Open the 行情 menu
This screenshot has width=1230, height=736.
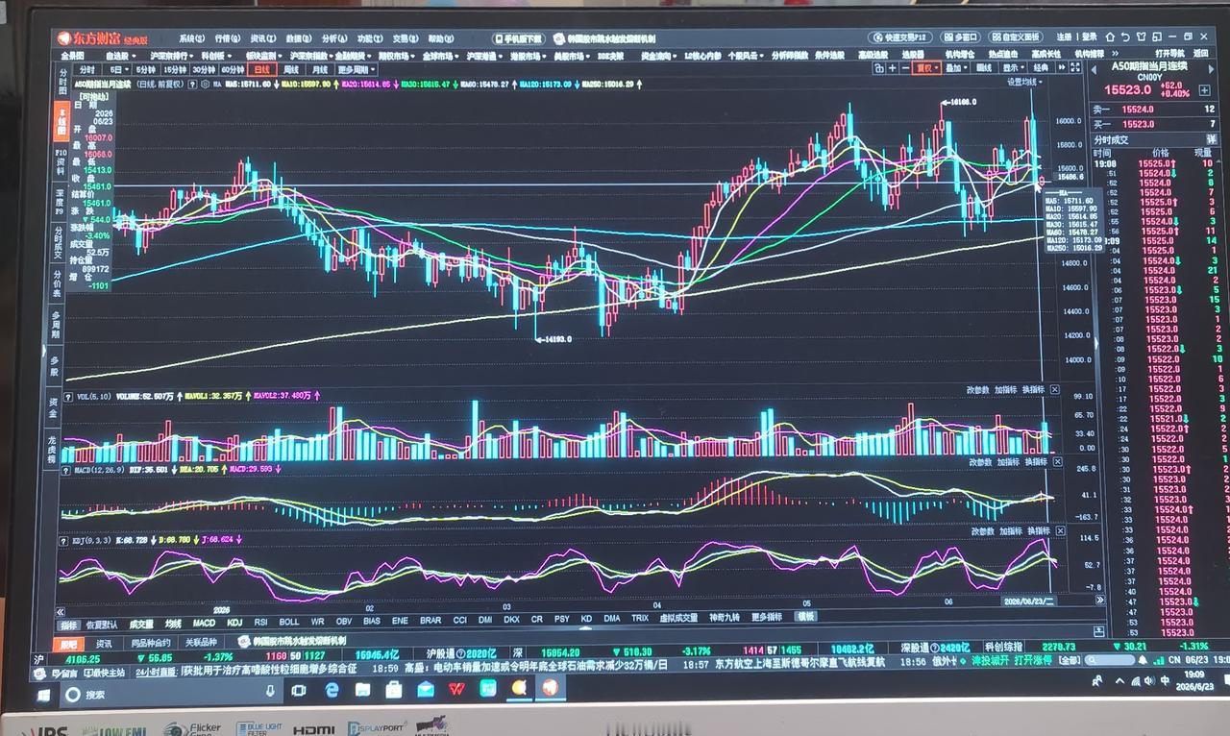coord(228,38)
